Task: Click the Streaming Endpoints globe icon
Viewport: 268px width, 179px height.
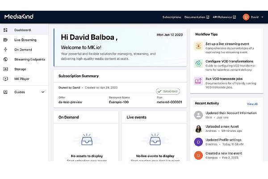Action: point(5,59)
